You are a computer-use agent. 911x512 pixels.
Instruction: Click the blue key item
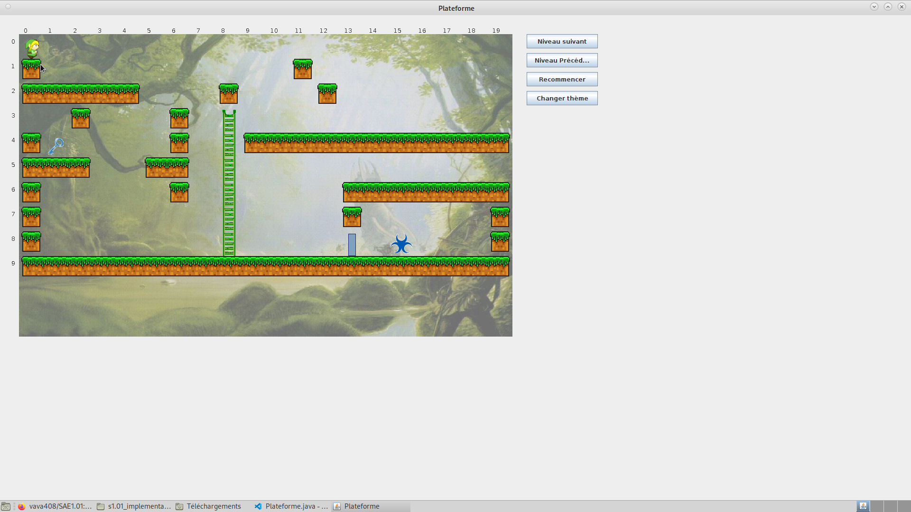(x=56, y=146)
